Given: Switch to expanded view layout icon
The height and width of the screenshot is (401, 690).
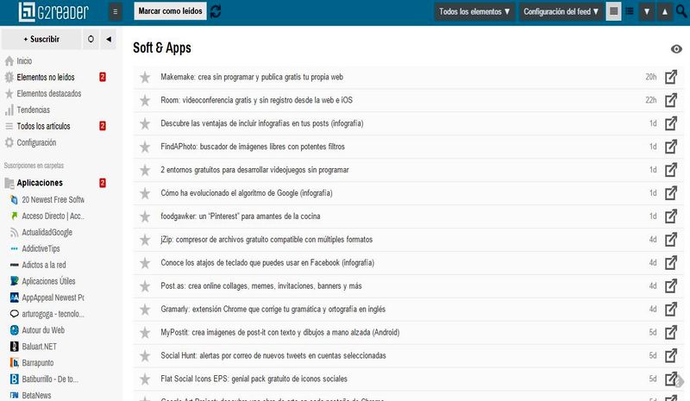Looking at the screenshot, I should [x=613, y=11].
